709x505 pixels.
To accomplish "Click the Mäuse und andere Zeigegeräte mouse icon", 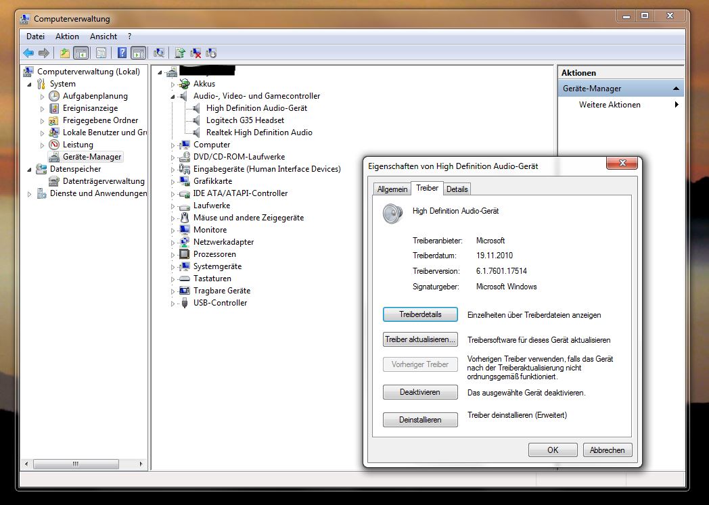I will [x=184, y=217].
